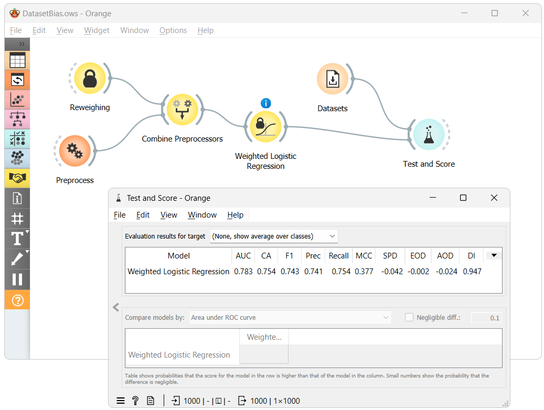Image resolution: width=544 pixels, height=410 pixels.
Task: Sort by the Model column header
Action: click(x=179, y=256)
